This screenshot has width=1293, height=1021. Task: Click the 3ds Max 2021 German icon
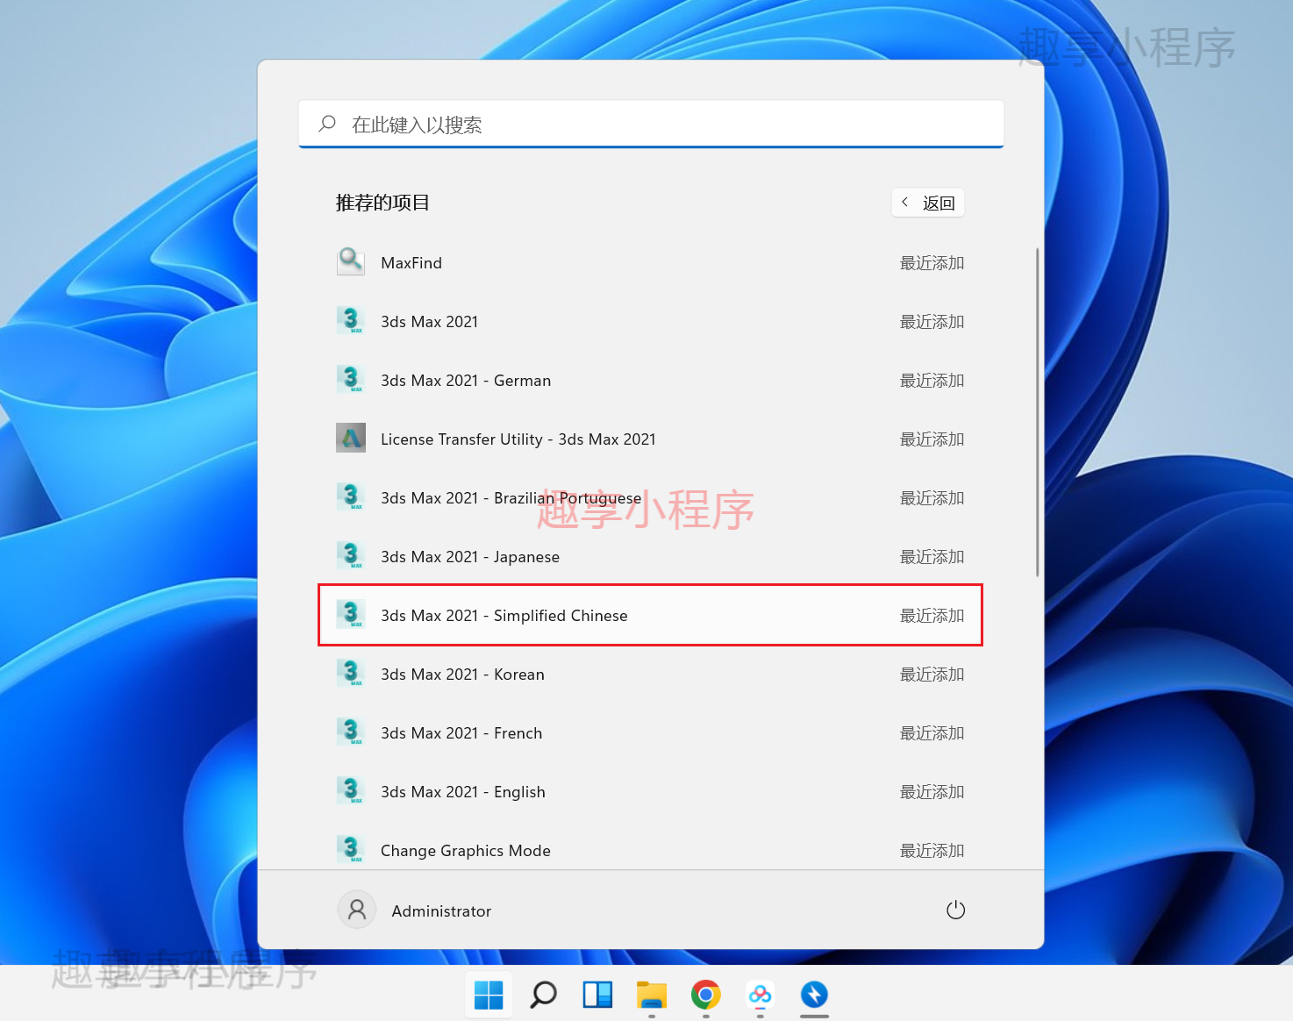point(351,379)
